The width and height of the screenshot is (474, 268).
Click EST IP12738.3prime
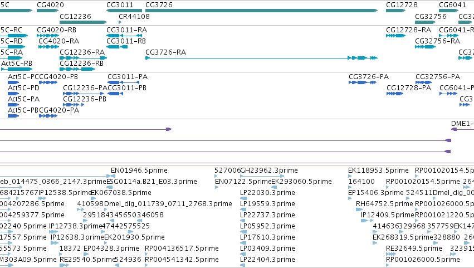click(76, 226)
